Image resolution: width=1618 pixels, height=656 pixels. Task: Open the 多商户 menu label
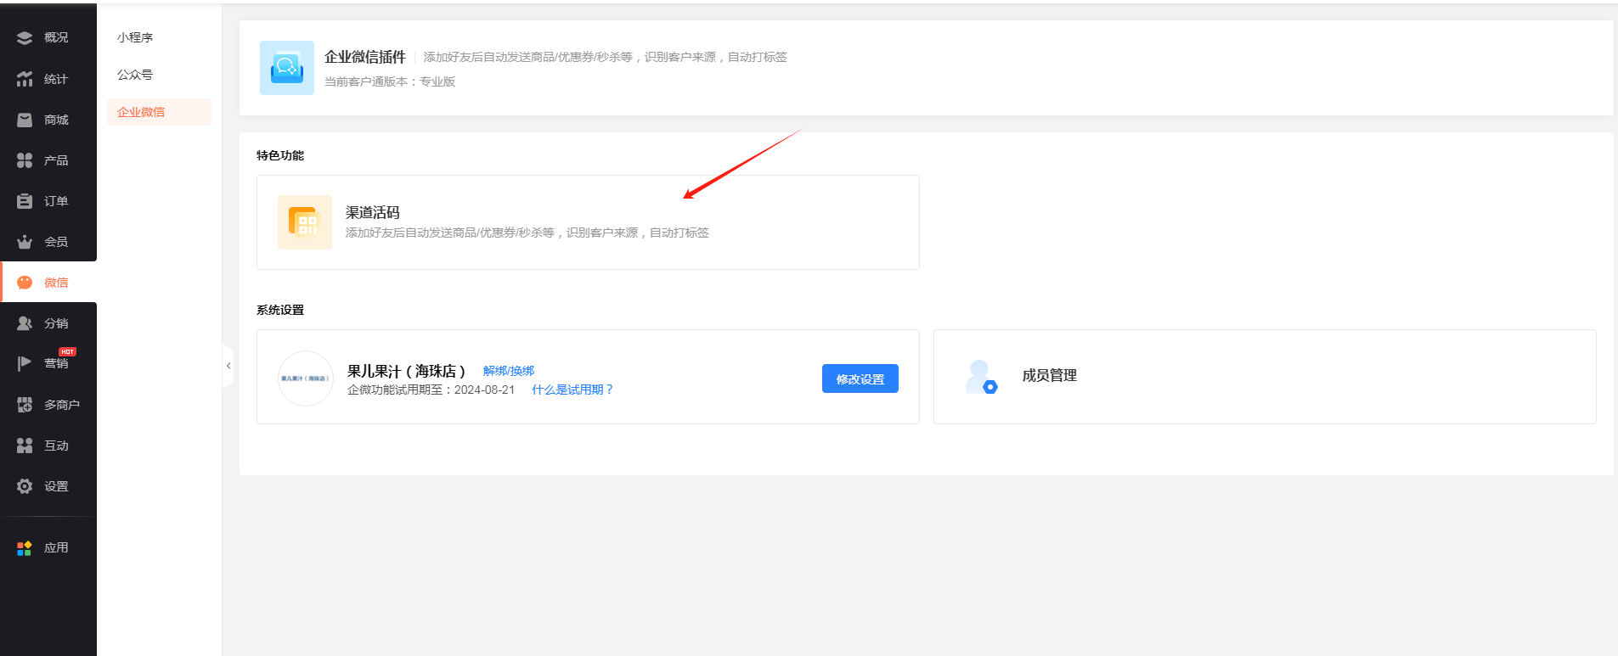(62, 405)
